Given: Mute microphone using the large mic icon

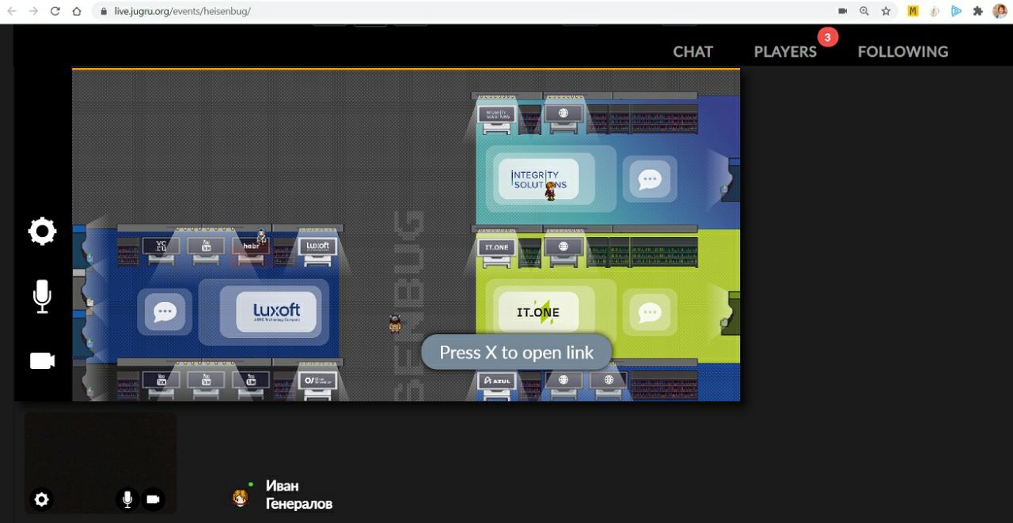Looking at the screenshot, I should coord(42,297).
